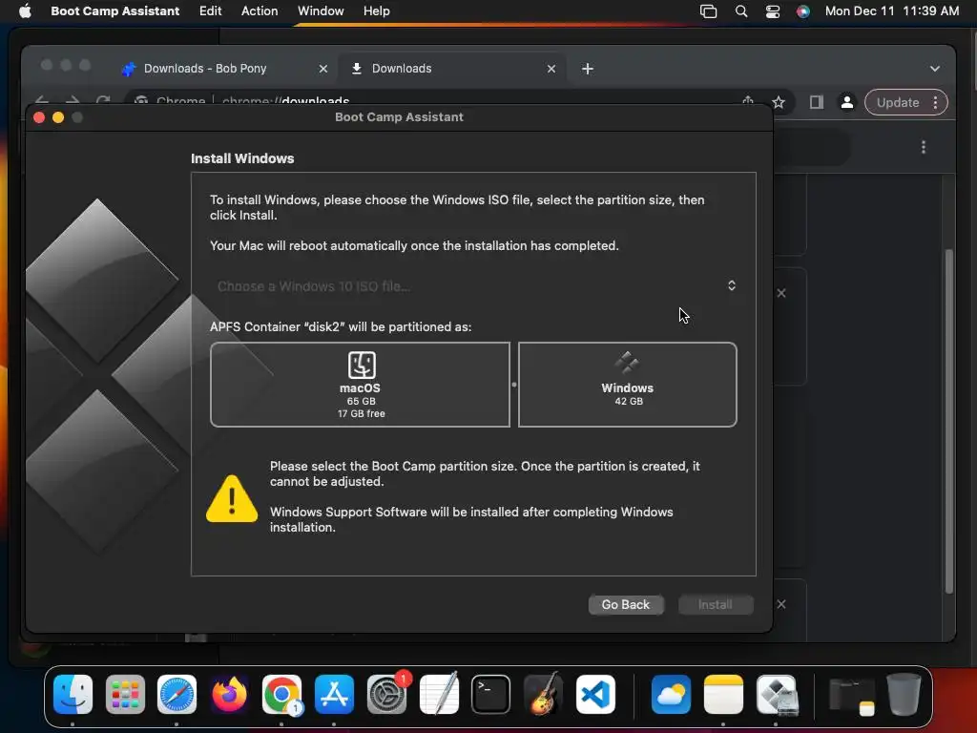Open the Apple menu
The width and height of the screenshot is (977, 733).
coord(25,10)
